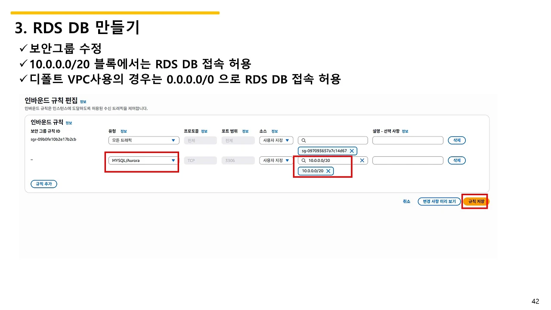Click 취소 to cancel the rule edit
The width and height of the screenshot is (551, 310).
tap(406, 201)
